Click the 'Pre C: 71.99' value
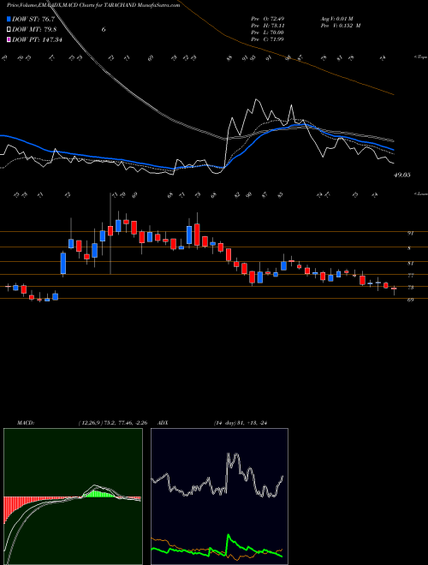428x565 pixels. pos(268,39)
